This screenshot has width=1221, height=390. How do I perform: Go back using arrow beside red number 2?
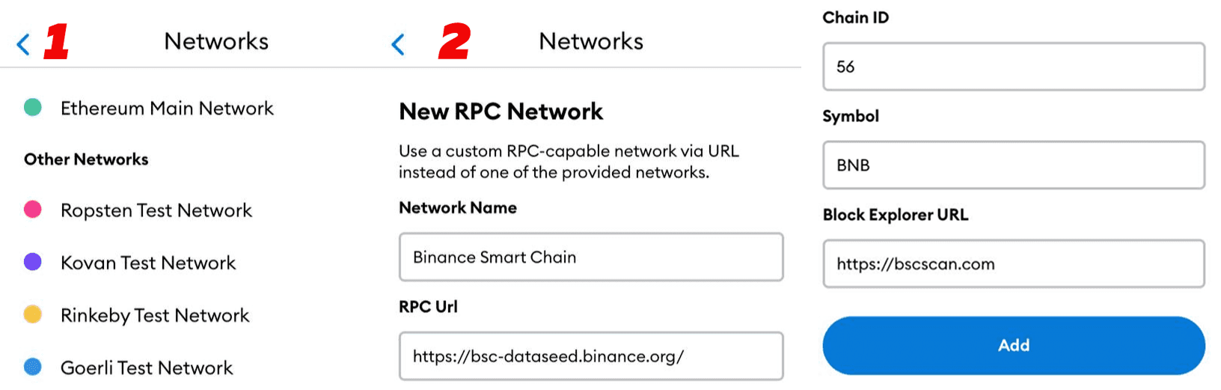[x=398, y=44]
